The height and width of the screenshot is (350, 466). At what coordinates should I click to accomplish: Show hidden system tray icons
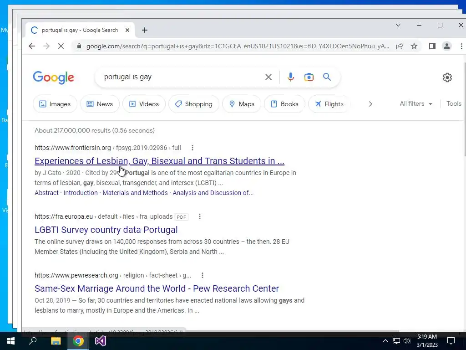click(385, 341)
